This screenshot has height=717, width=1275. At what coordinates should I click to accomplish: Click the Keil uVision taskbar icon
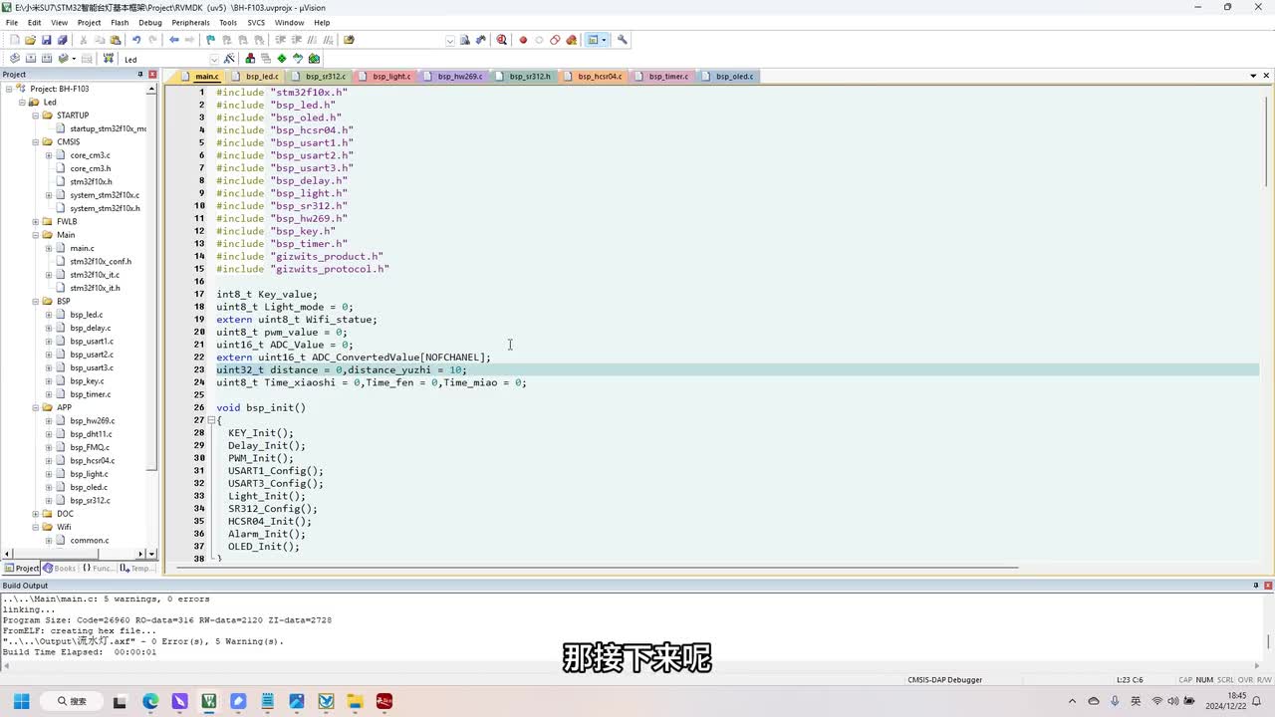209,701
